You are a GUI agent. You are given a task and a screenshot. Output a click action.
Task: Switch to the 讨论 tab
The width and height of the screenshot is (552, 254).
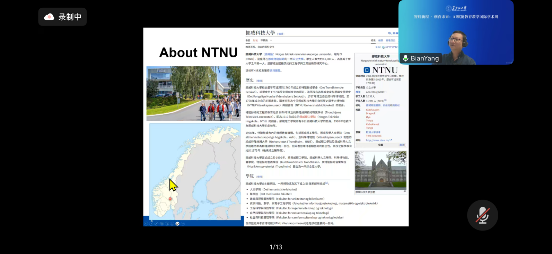(255, 40)
